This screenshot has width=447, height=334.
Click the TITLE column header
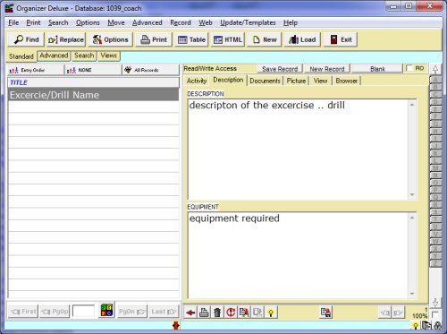93,82
